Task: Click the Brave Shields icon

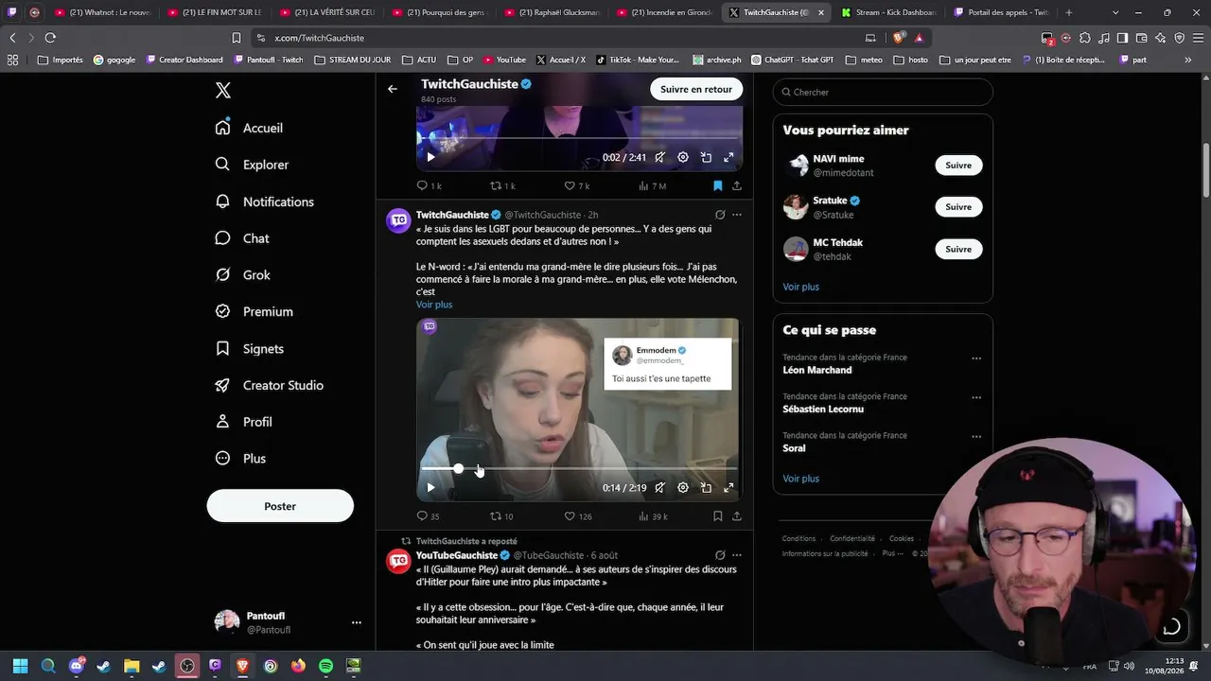Action: pyautogui.click(x=898, y=38)
